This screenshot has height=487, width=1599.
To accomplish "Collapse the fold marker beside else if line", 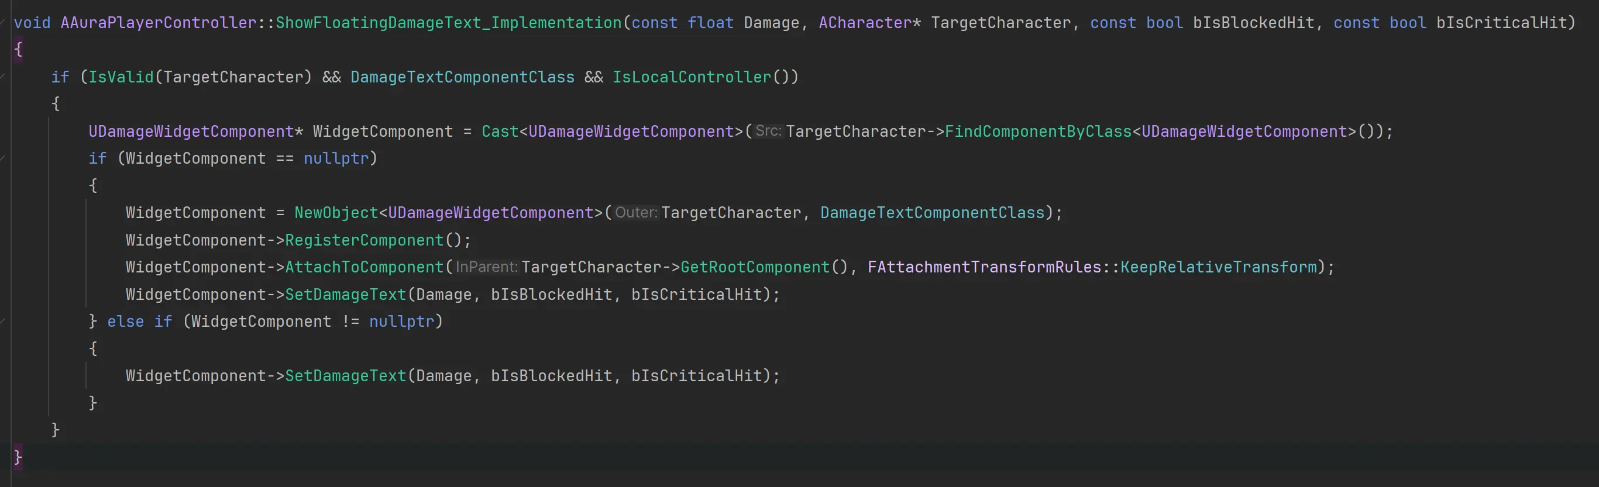I will click(x=4, y=322).
